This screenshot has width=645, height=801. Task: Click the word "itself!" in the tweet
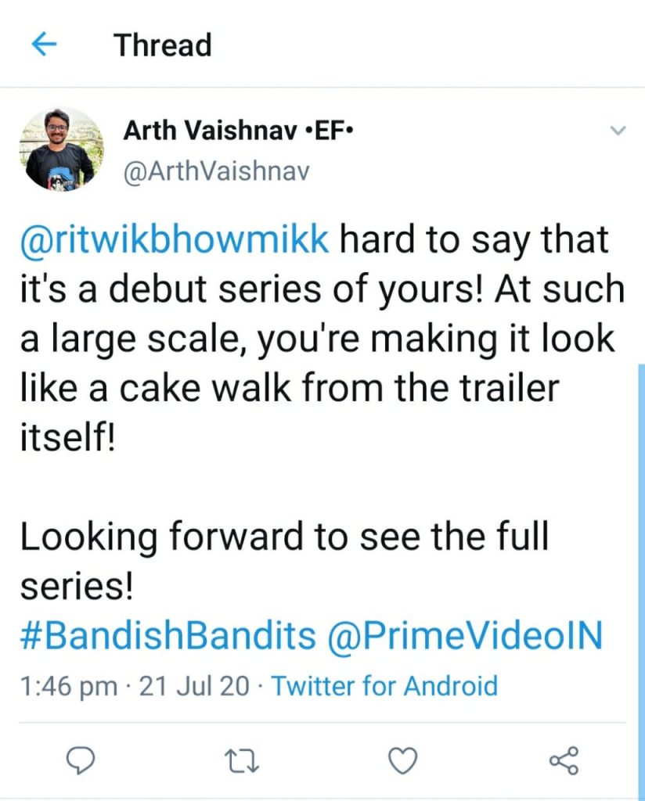[67, 438]
